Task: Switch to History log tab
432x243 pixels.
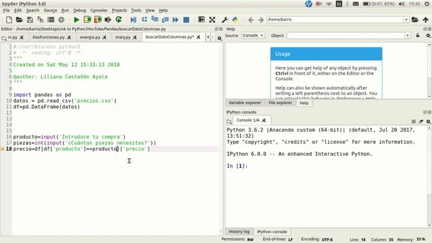Action: point(239,232)
